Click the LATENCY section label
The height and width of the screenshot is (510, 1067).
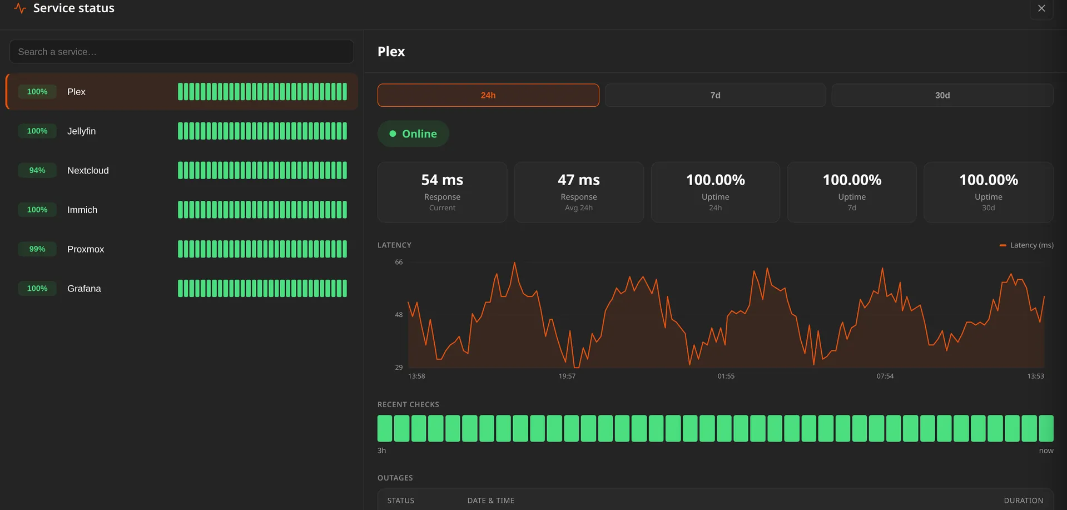point(395,245)
